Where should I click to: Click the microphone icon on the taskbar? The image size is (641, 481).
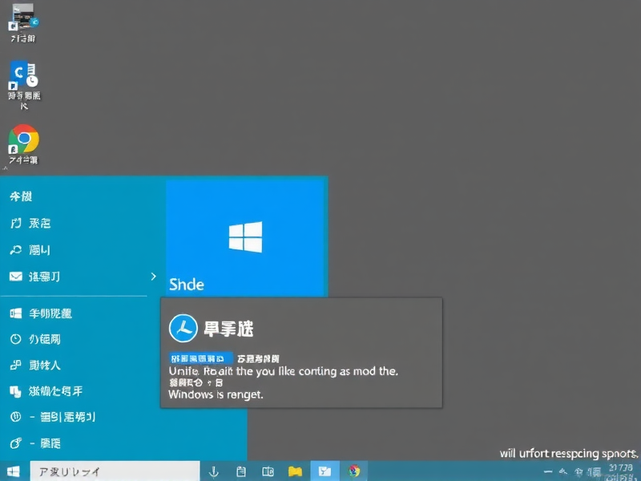tap(214, 471)
